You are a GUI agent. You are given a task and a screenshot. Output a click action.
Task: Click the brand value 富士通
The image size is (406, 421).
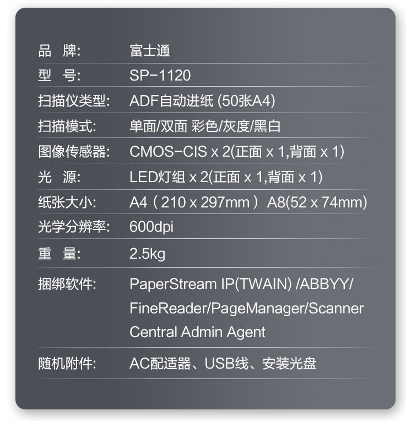[x=150, y=51]
